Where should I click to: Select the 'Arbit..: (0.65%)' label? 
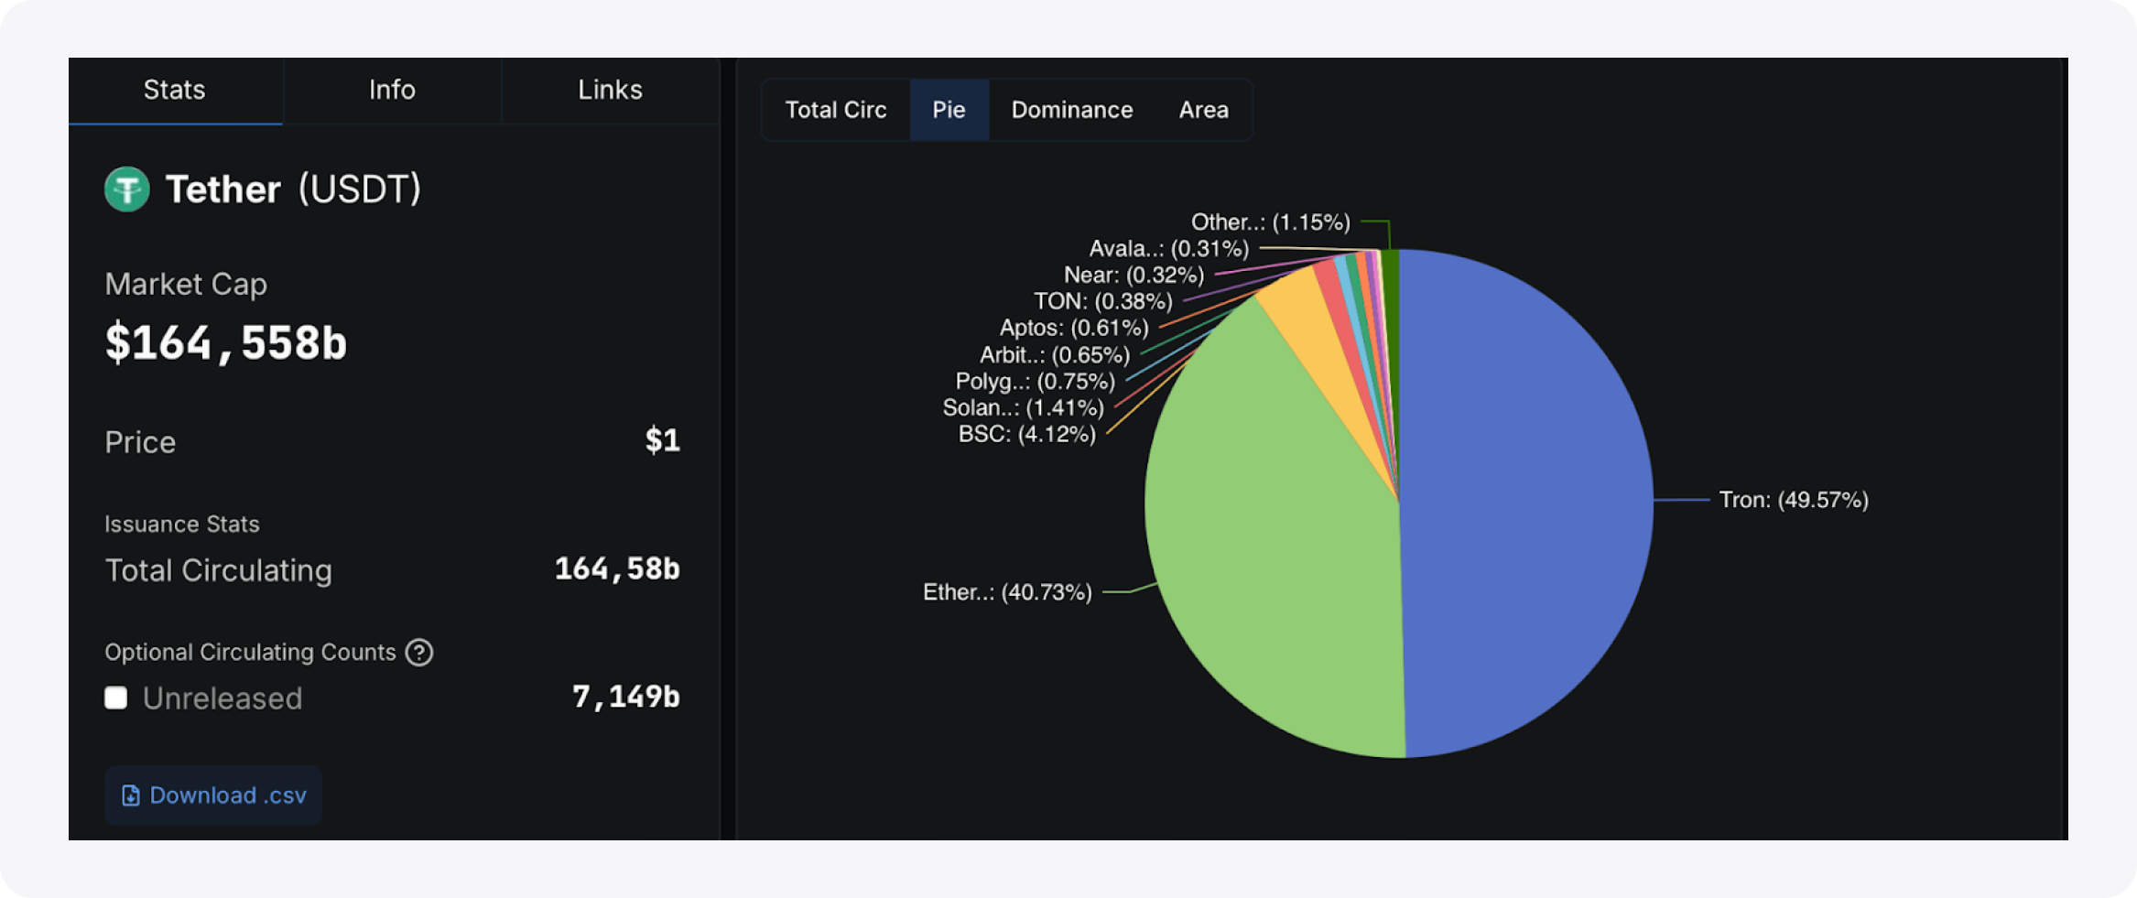(1055, 354)
